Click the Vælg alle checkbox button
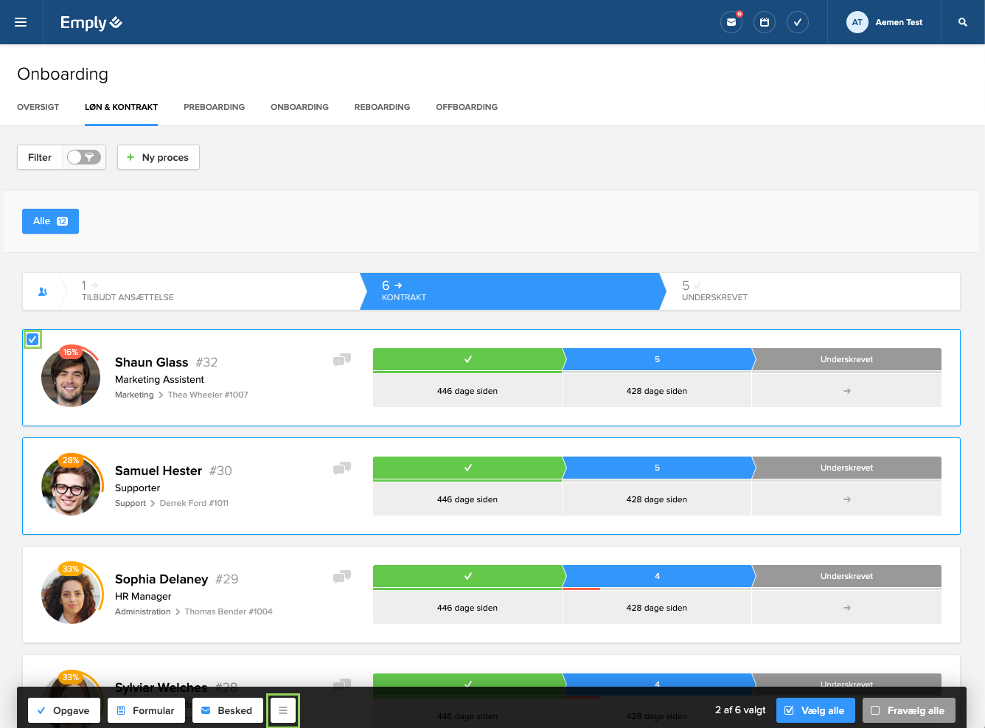 coord(815,710)
